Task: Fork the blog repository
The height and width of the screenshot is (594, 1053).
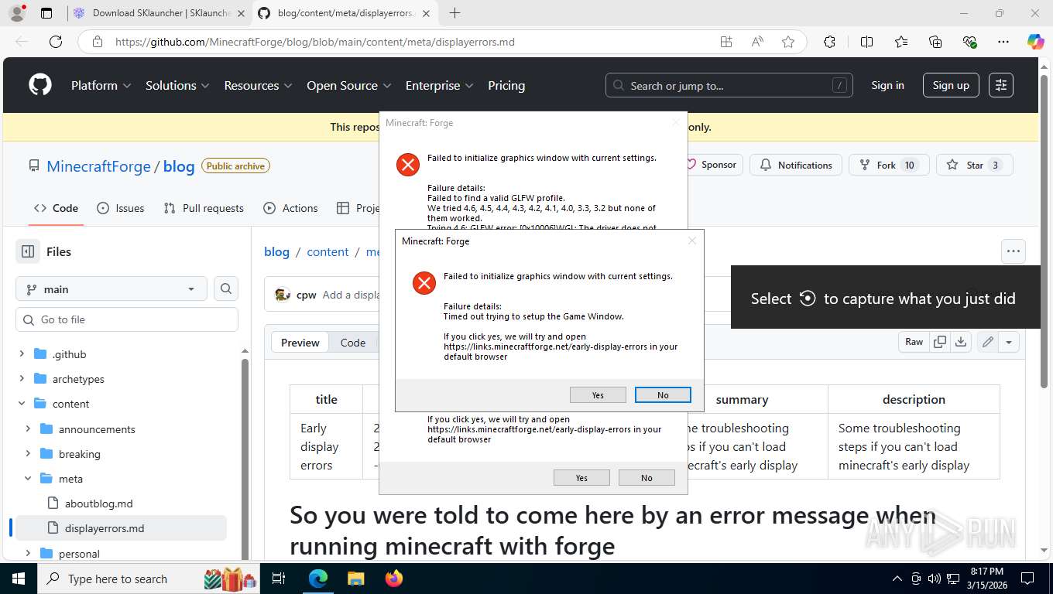Action: [889, 165]
